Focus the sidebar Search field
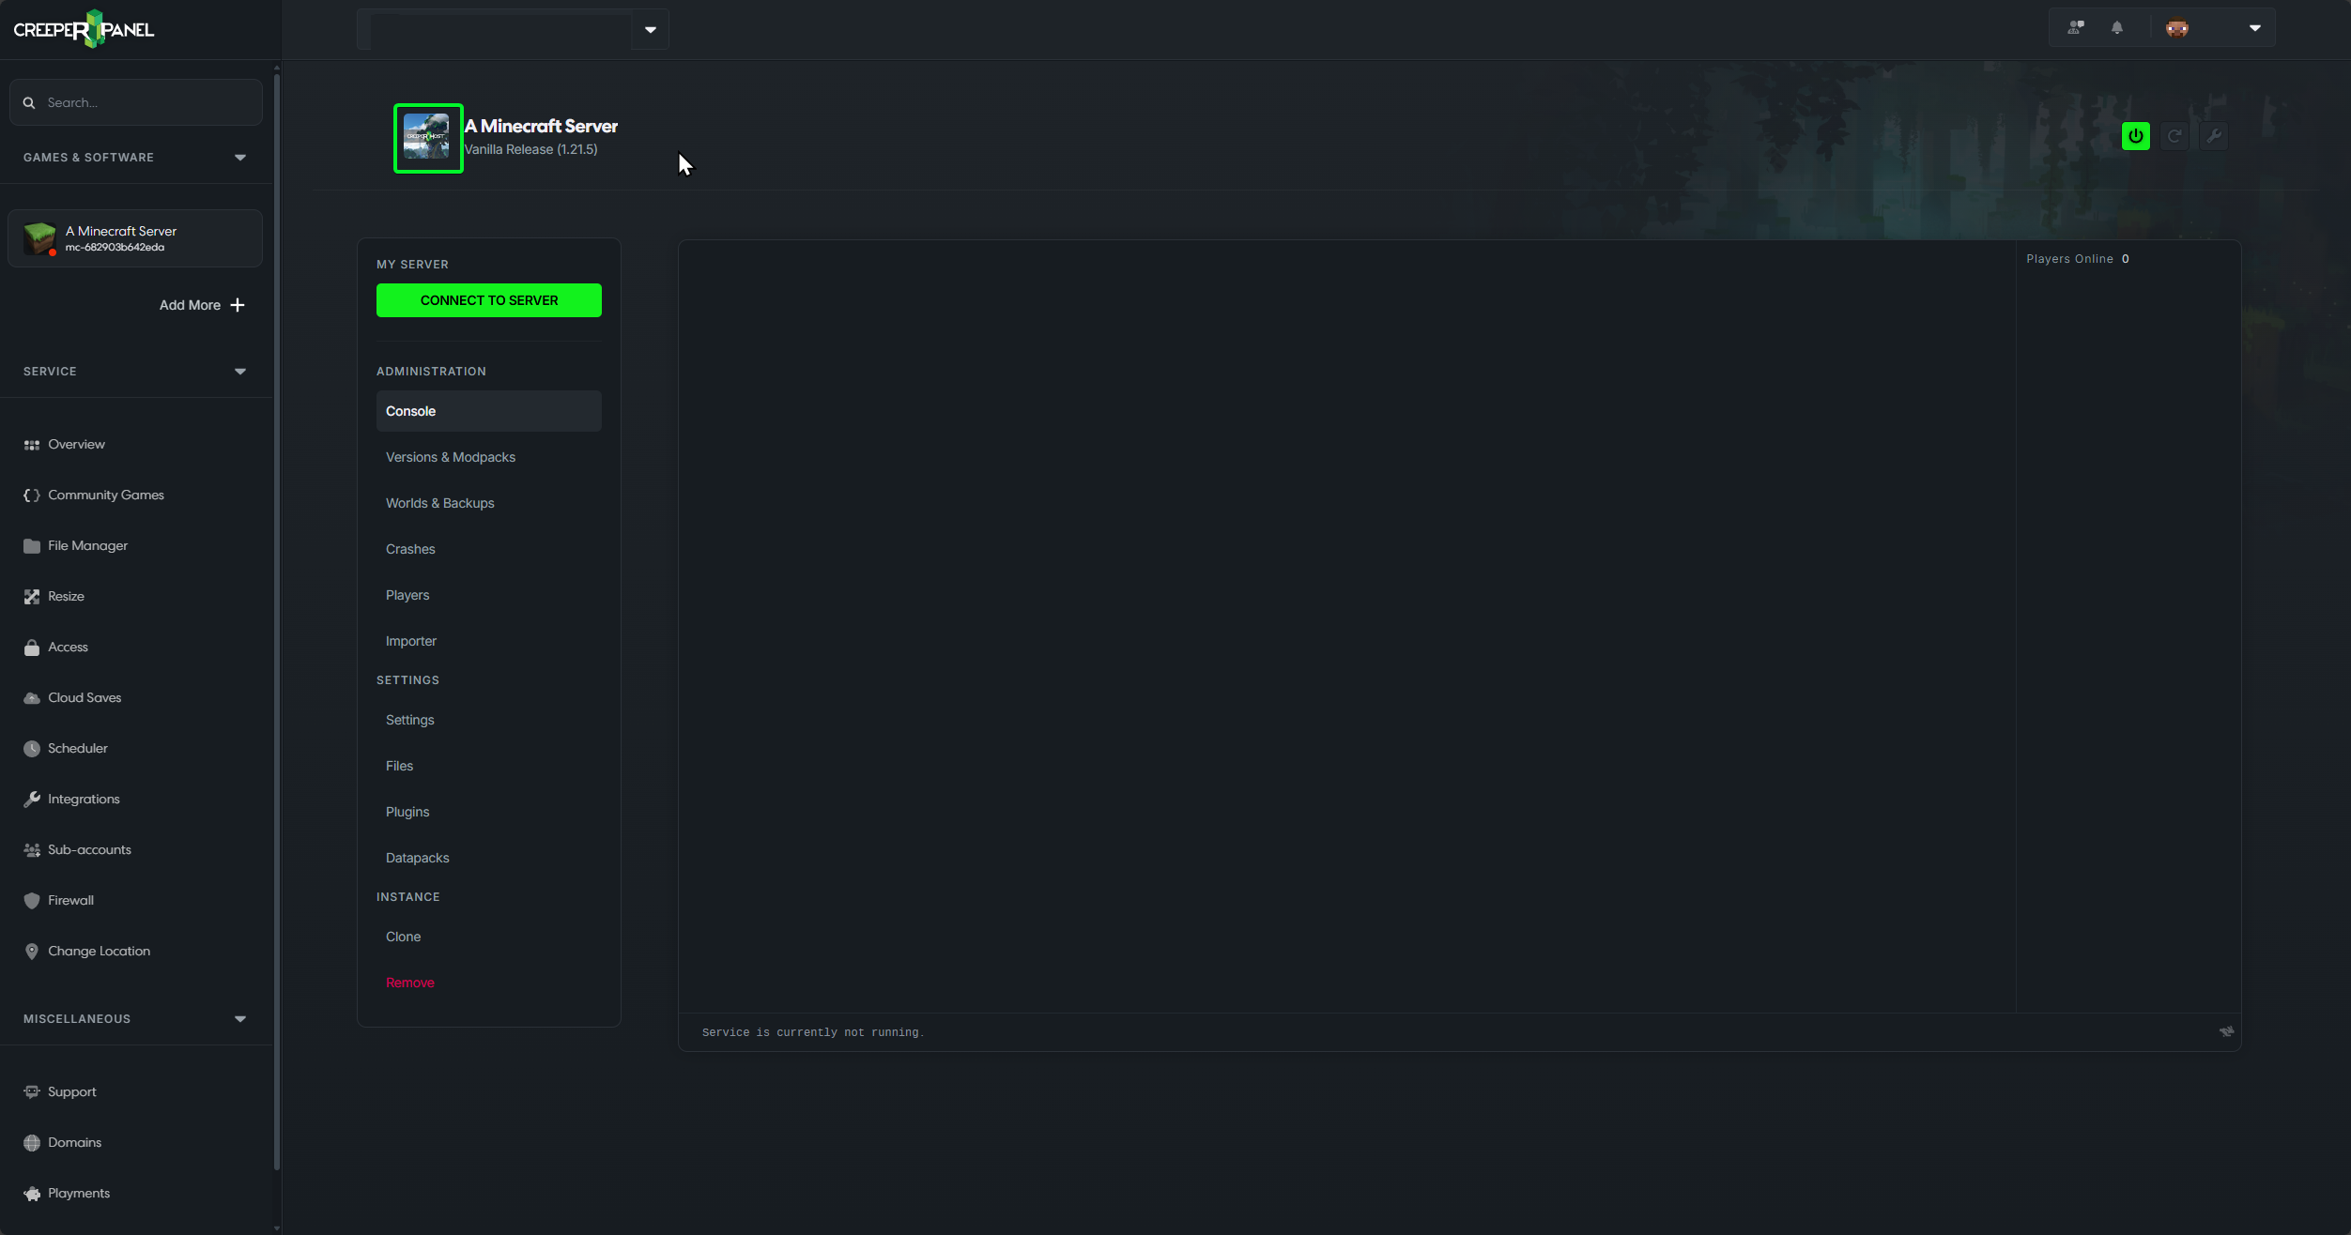Viewport: 2351px width, 1235px height. point(136,102)
